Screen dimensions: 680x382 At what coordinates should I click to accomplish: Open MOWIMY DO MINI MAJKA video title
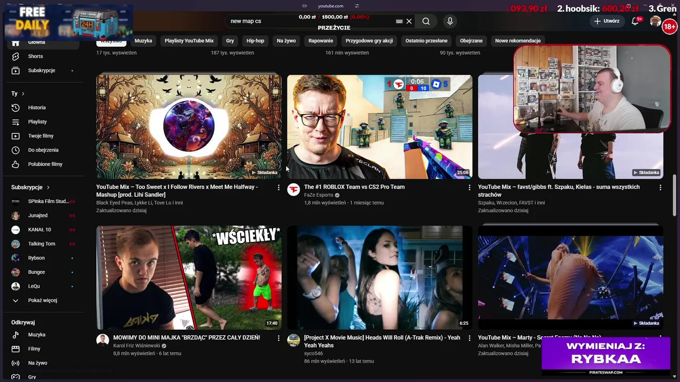coord(186,337)
